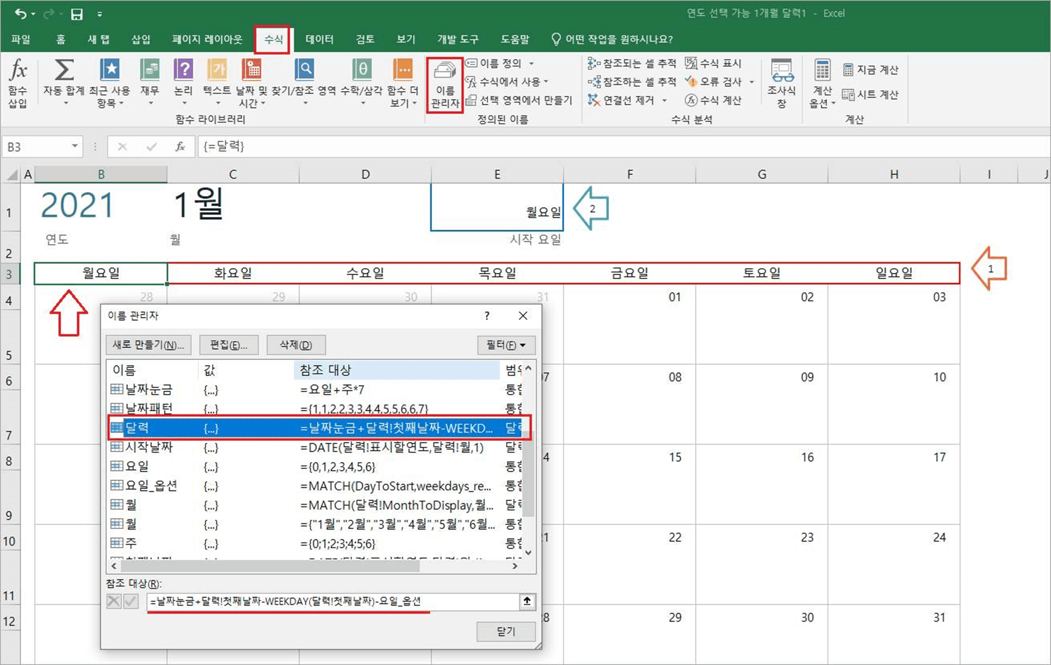Click Evaluate Formula (수식 계산)
This screenshot has width=1051, height=665.
pyautogui.click(x=714, y=100)
